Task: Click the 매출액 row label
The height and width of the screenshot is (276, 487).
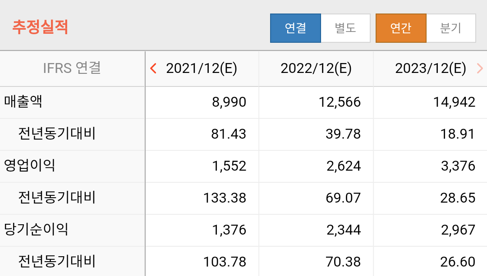Action: click(x=23, y=102)
